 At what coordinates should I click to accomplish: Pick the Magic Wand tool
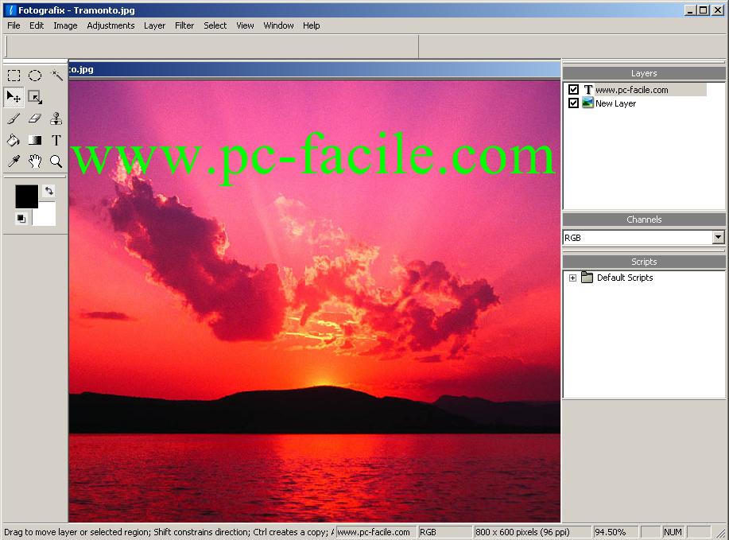pyautogui.click(x=56, y=76)
